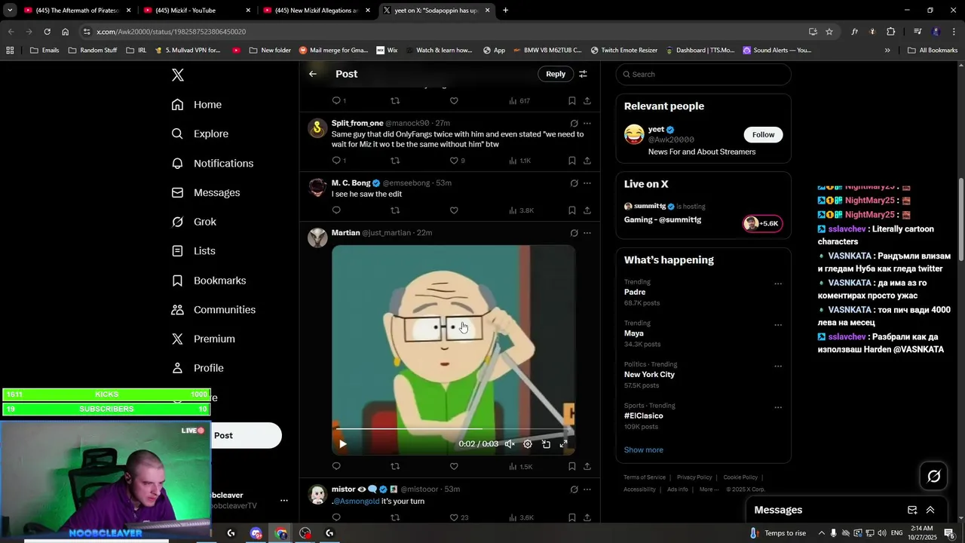Image resolution: width=965 pixels, height=543 pixels.
Task: Open @Asmongold mention link
Action: click(x=356, y=502)
